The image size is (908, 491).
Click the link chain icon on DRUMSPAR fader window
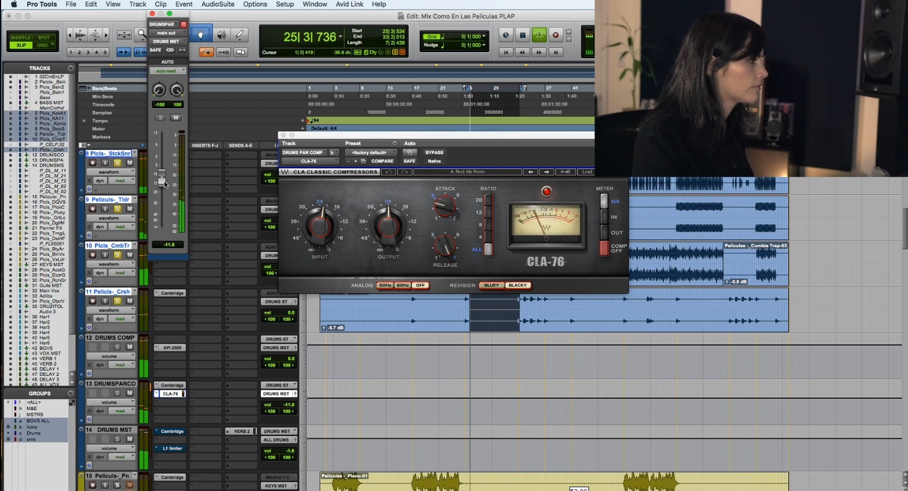tap(170, 50)
